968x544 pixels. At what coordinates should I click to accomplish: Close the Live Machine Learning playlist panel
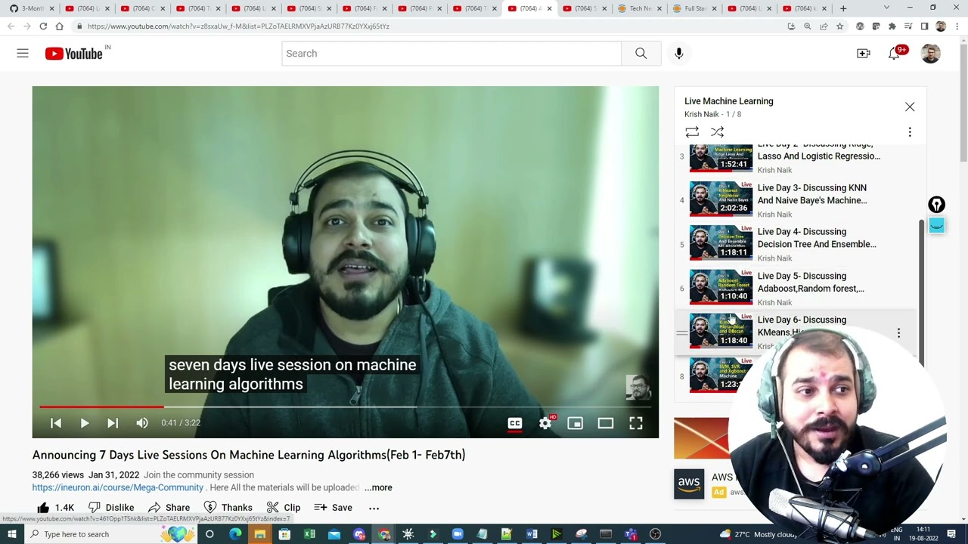tap(910, 107)
